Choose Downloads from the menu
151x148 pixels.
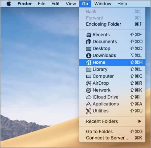(x=112, y=55)
